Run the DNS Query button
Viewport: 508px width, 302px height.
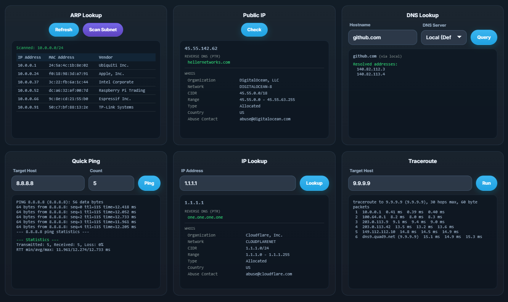(484, 37)
